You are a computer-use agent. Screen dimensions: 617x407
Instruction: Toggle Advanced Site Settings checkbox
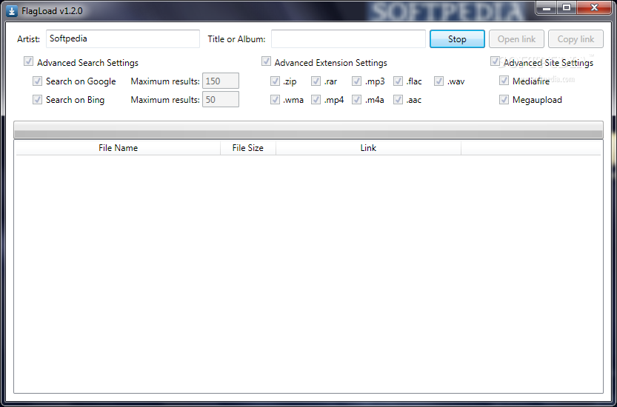click(x=495, y=61)
